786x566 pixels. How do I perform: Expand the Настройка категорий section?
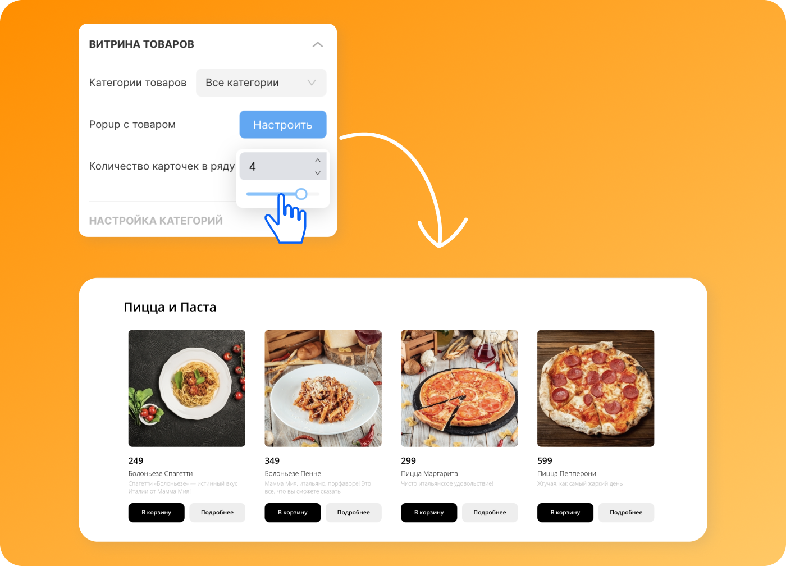(156, 221)
